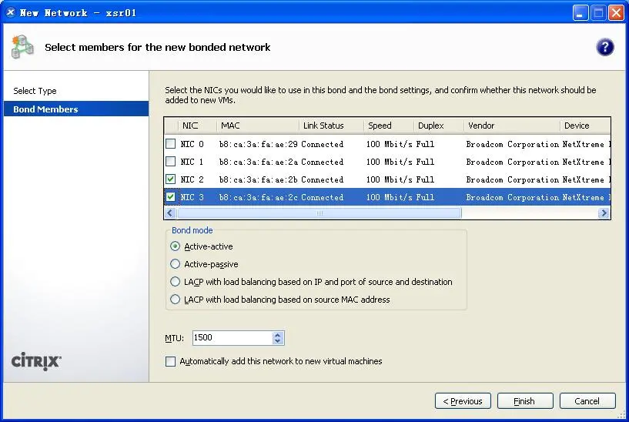Sort by NIC column header
This screenshot has height=422, width=629.
pos(197,126)
